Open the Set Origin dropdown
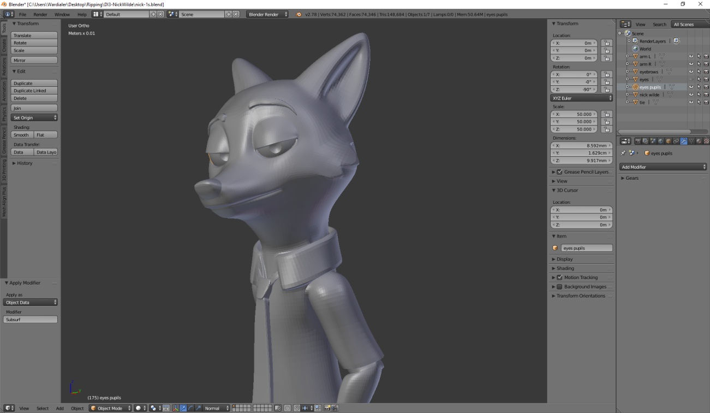 [x=34, y=117]
